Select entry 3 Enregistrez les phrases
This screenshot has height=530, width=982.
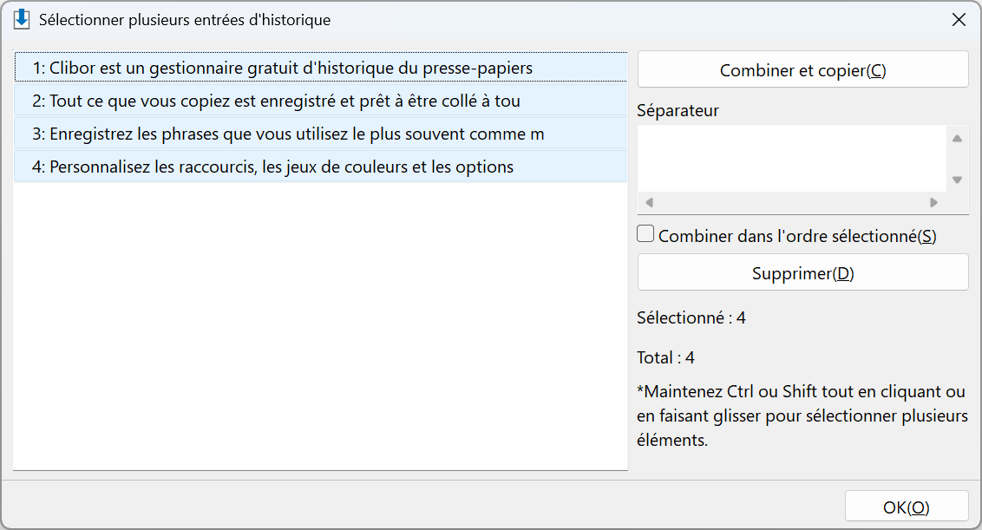(x=321, y=134)
